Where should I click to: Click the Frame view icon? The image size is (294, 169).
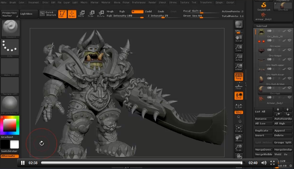[x=239, y=129]
